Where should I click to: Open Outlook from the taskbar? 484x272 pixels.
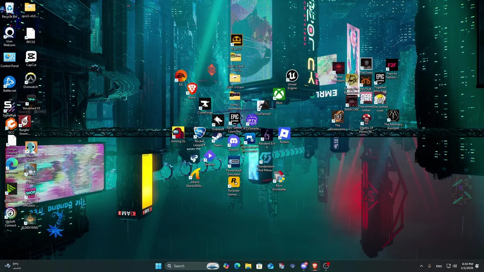[270, 266]
